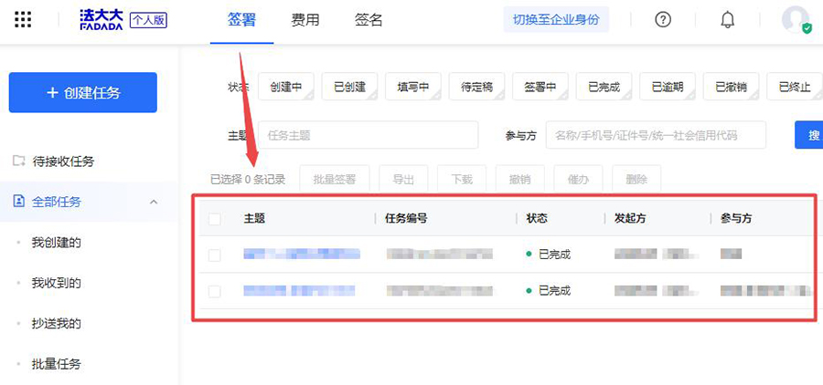This screenshot has height=385, width=823.
Task: Collapse the 全部任务 section chevron
Action: tap(154, 202)
